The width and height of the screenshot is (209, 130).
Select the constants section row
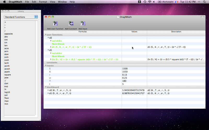pos(125,62)
